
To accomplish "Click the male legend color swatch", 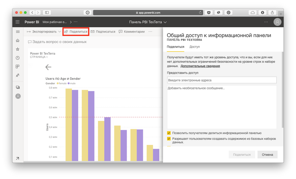I will point(69,83).
